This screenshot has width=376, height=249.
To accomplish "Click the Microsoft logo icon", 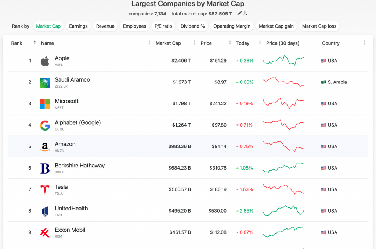I will point(45,104).
